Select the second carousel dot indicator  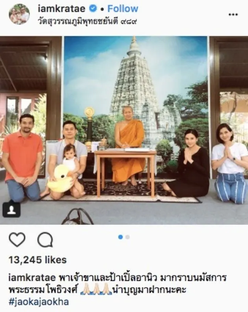[x=128, y=237]
